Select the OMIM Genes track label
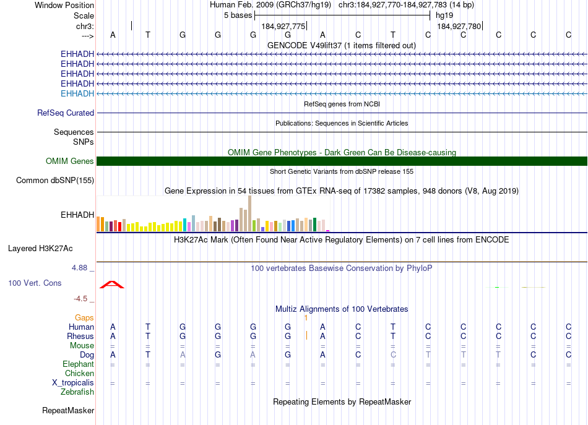The image size is (588, 425). point(70,161)
